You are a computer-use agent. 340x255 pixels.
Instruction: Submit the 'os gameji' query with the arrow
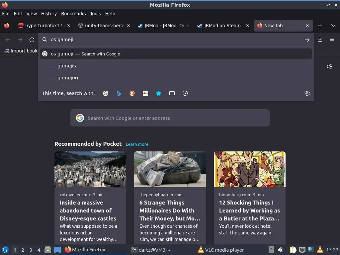click(x=307, y=40)
